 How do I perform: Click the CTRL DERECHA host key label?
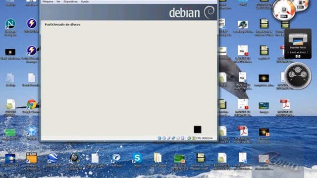pyautogui.click(x=204, y=138)
